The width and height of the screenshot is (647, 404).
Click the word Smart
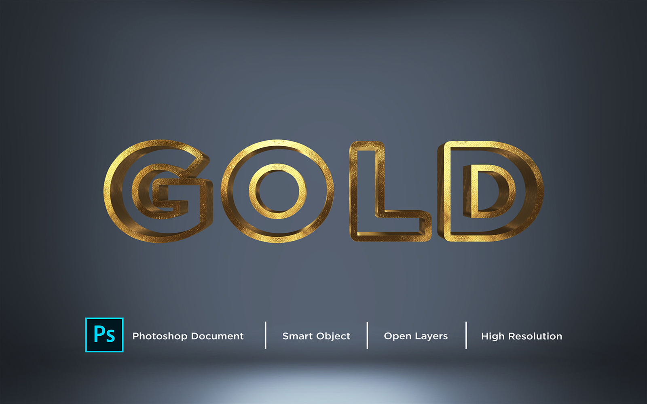[297, 336]
